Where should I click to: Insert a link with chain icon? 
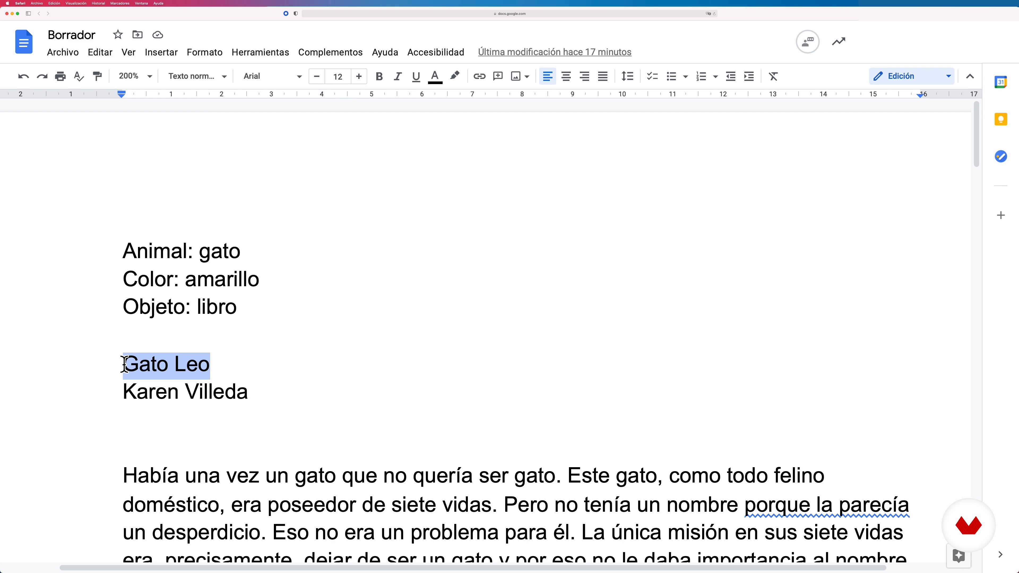480,76
